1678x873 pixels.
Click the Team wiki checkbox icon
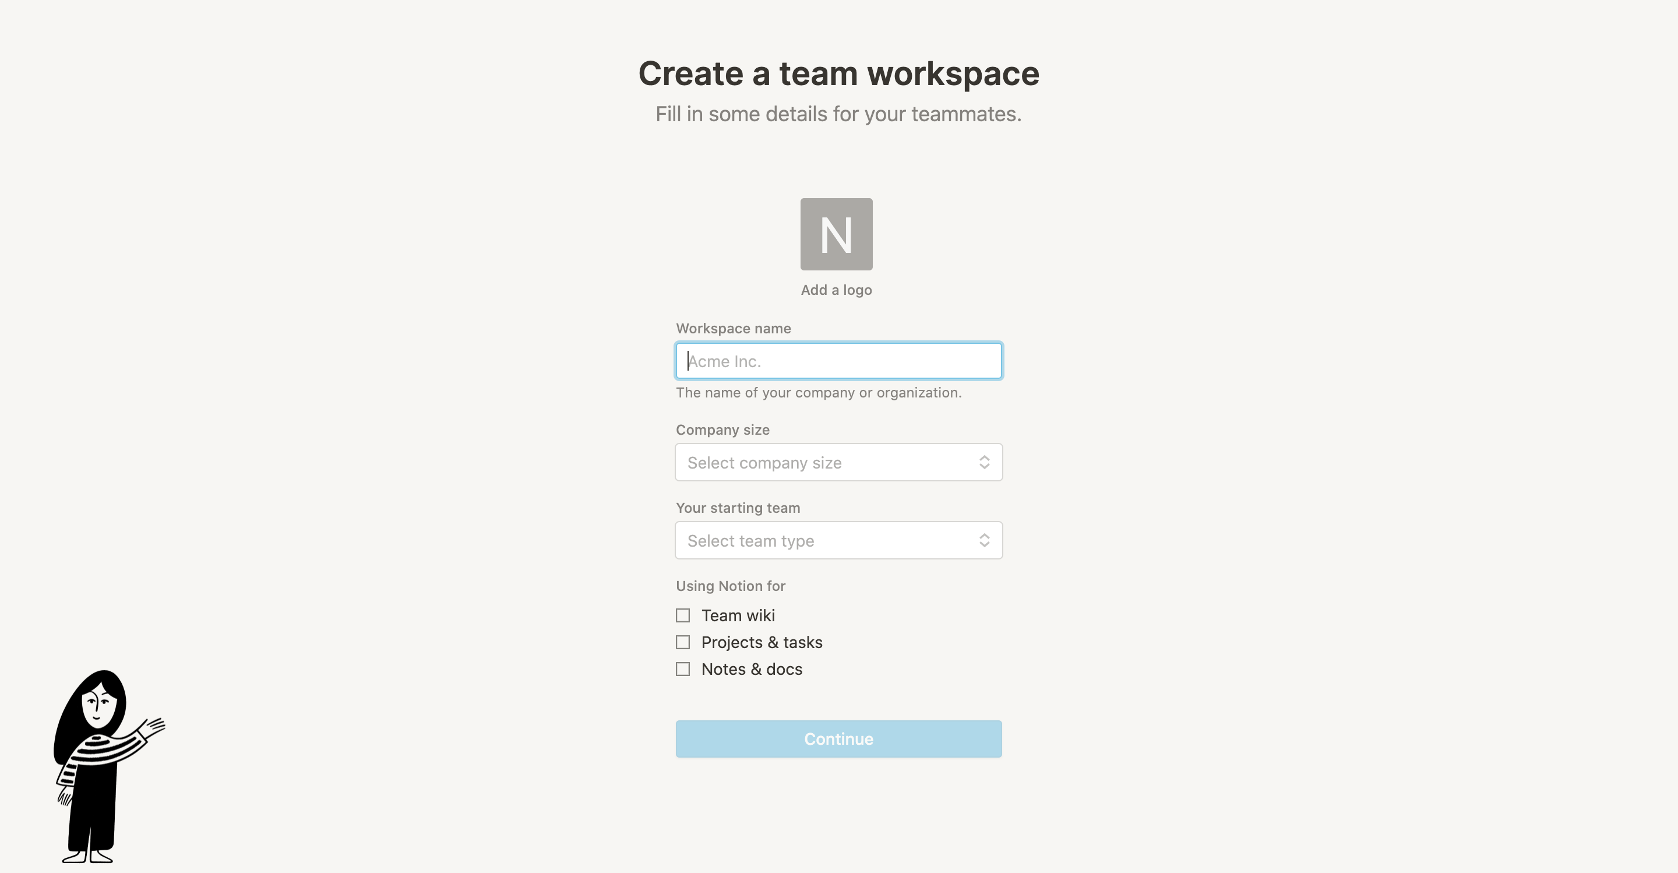coord(682,614)
